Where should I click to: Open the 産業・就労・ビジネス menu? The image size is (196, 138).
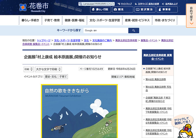(137, 20)
